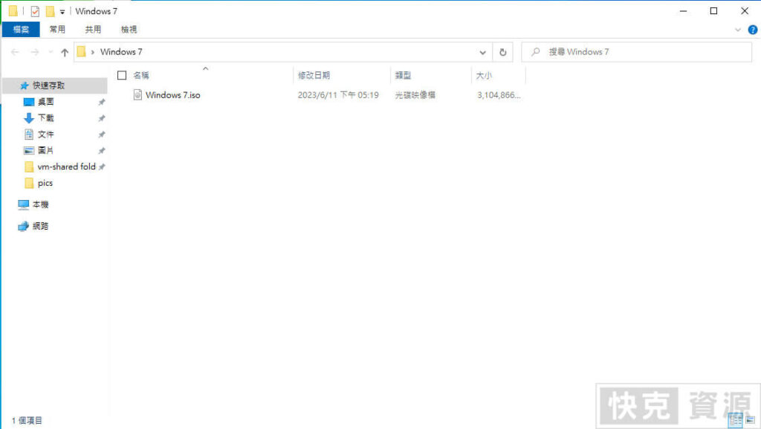Switch to details view button

point(735,420)
